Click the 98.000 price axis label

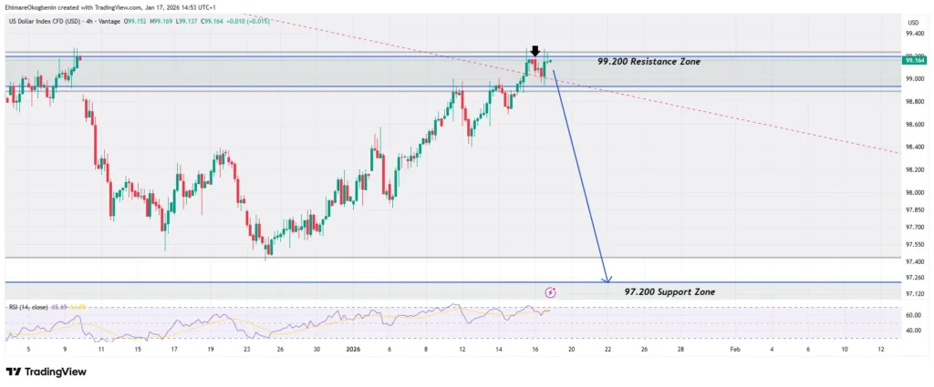(914, 193)
